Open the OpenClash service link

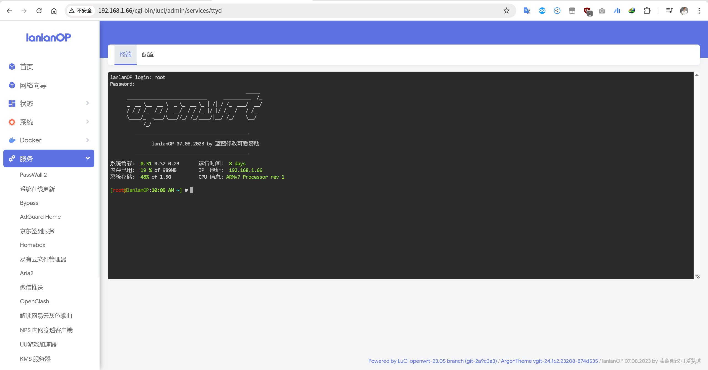pos(34,301)
